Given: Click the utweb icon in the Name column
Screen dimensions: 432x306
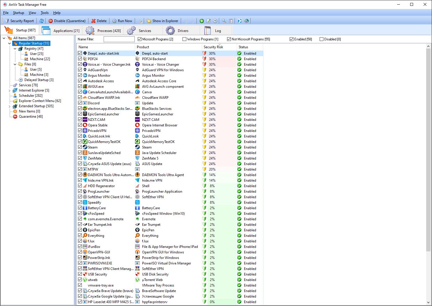Looking at the screenshot, I should pyautogui.click(x=85, y=280).
